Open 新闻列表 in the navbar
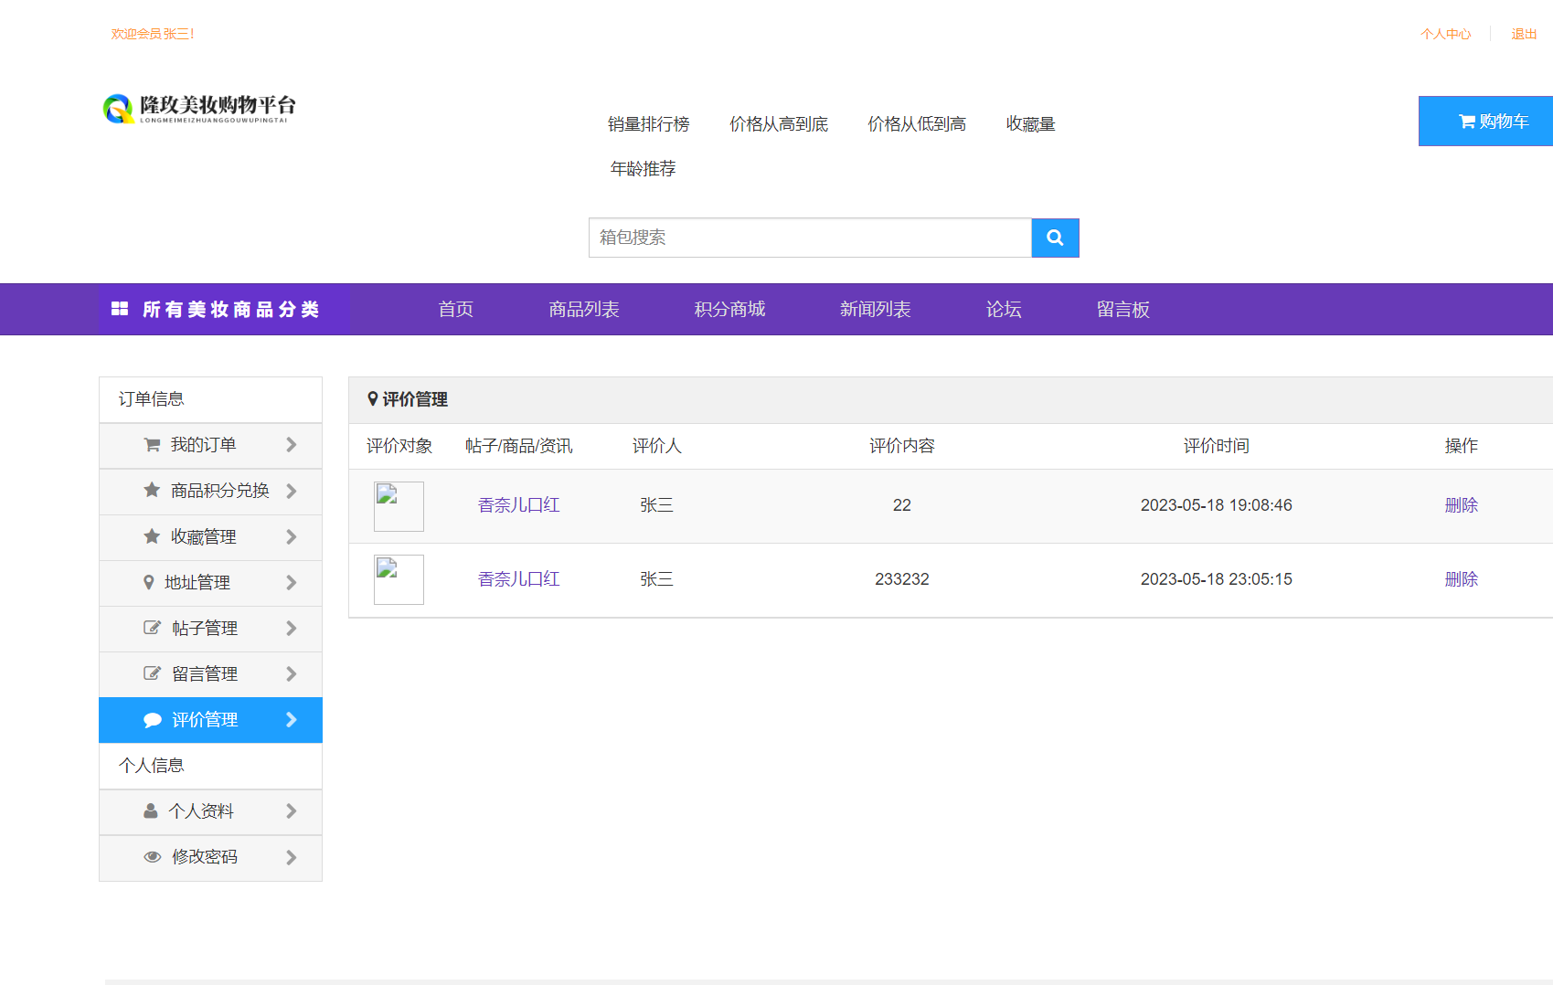Viewport: 1553px width, 985px height. point(876,309)
